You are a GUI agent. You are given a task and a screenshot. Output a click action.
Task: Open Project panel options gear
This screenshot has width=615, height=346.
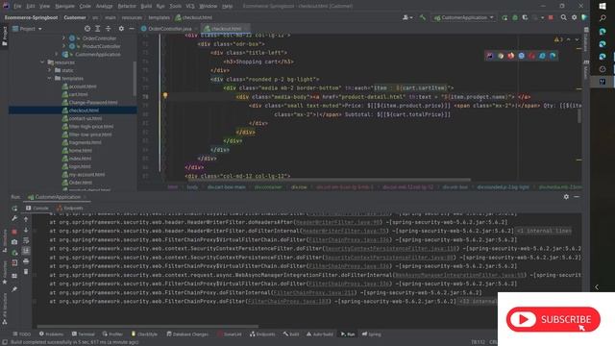pos(121,29)
